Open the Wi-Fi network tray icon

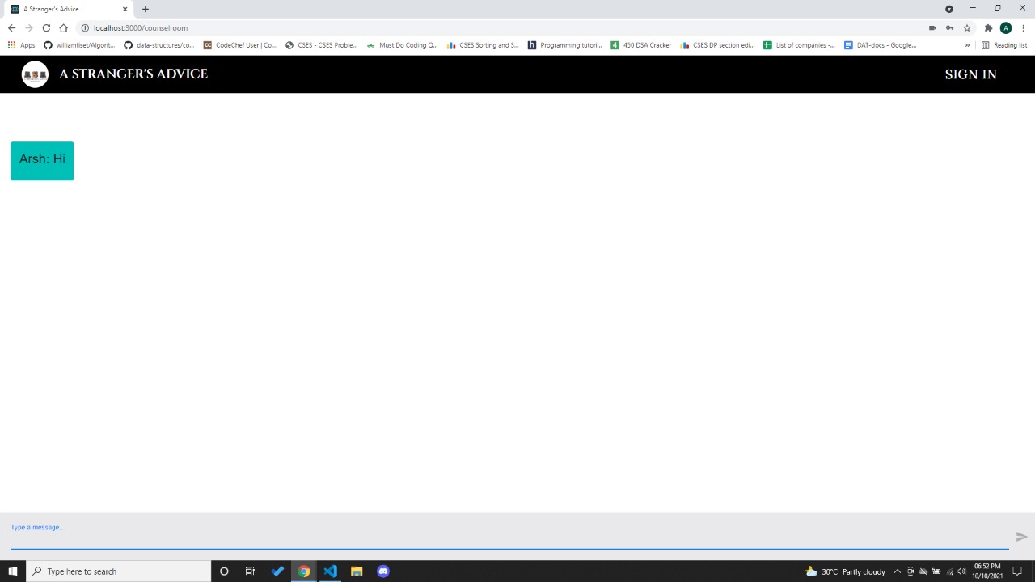click(x=950, y=571)
